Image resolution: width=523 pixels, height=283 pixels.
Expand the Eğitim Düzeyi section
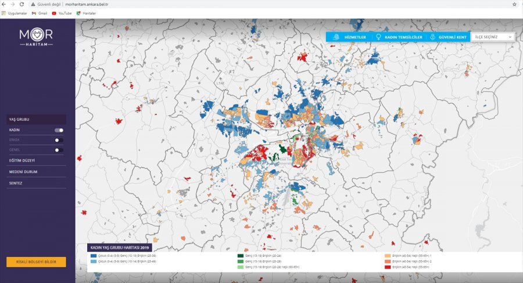[x=22, y=160]
